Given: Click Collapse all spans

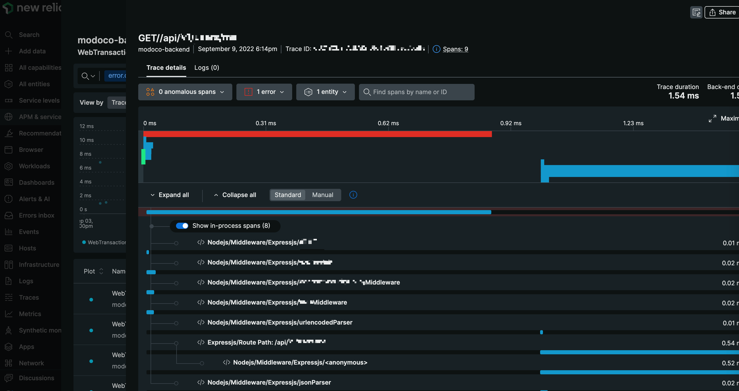Looking at the screenshot, I should click(235, 195).
